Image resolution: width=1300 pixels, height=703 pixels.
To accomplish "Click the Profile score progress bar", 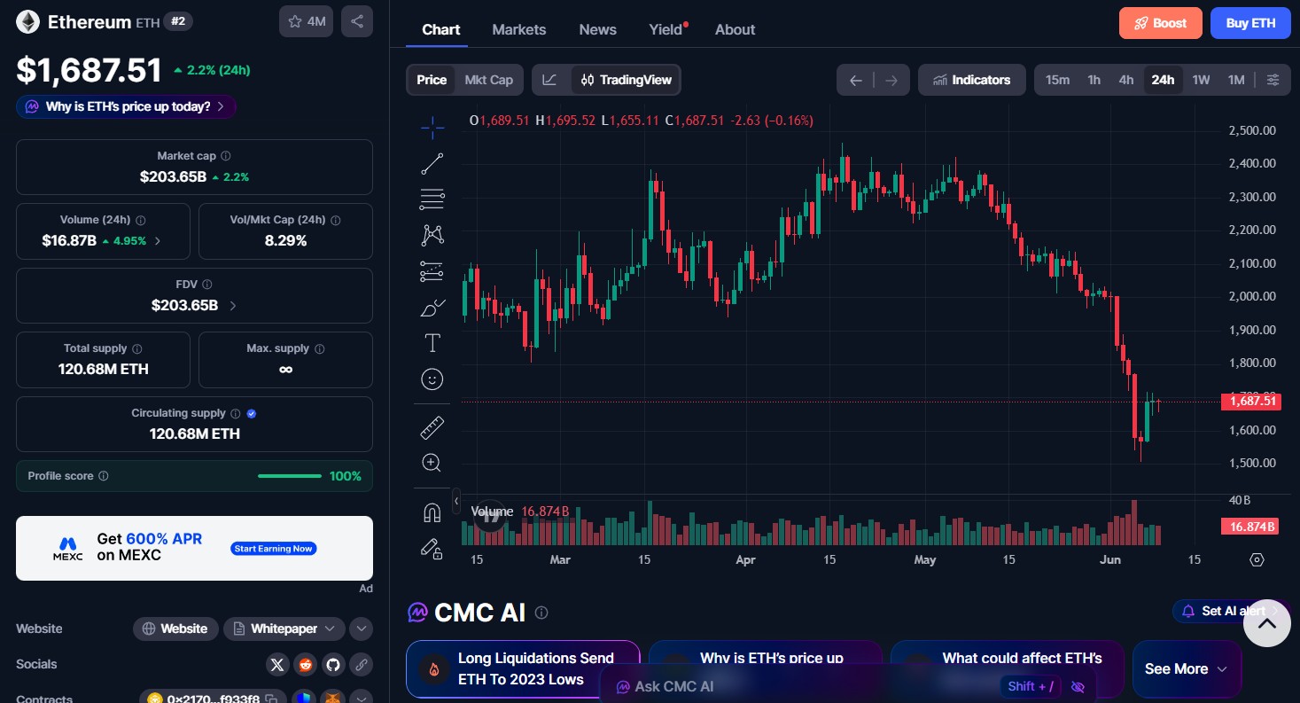I will click(x=290, y=476).
